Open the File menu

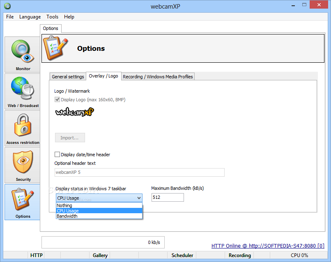coord(10,17)
